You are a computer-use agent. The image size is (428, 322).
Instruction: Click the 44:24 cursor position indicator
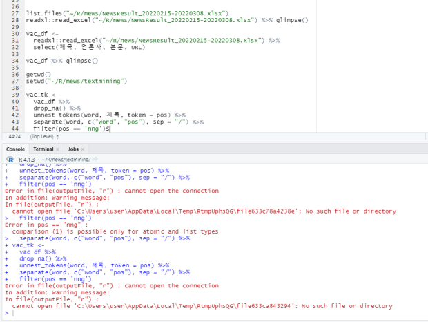[14, 136]
